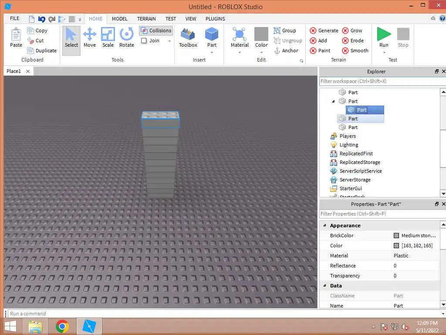This screenshot has height=335, width=446.
Task: Open the Toolbox
Action: (x=188, y=38)
